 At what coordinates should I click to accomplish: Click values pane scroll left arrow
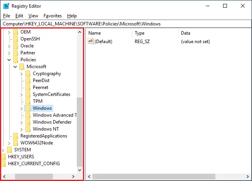click(89, 176)
